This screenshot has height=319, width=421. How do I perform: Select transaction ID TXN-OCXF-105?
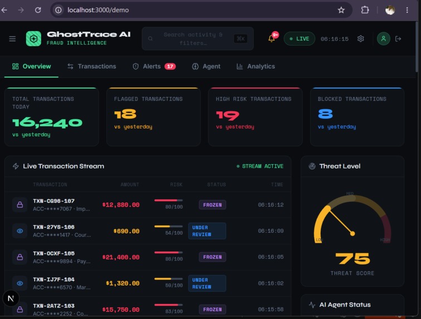point(53,253)
